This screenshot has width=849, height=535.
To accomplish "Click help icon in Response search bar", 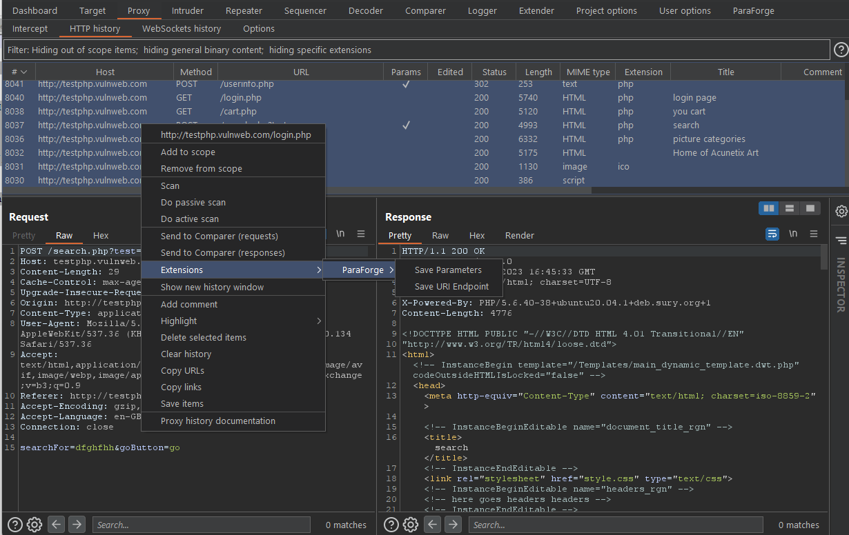I will tap(391, 525).
